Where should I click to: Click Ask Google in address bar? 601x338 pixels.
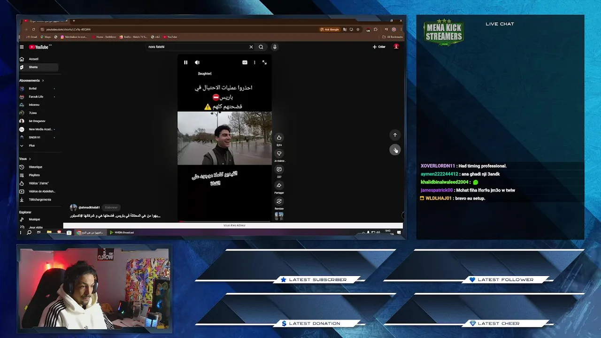coord(330,29)
